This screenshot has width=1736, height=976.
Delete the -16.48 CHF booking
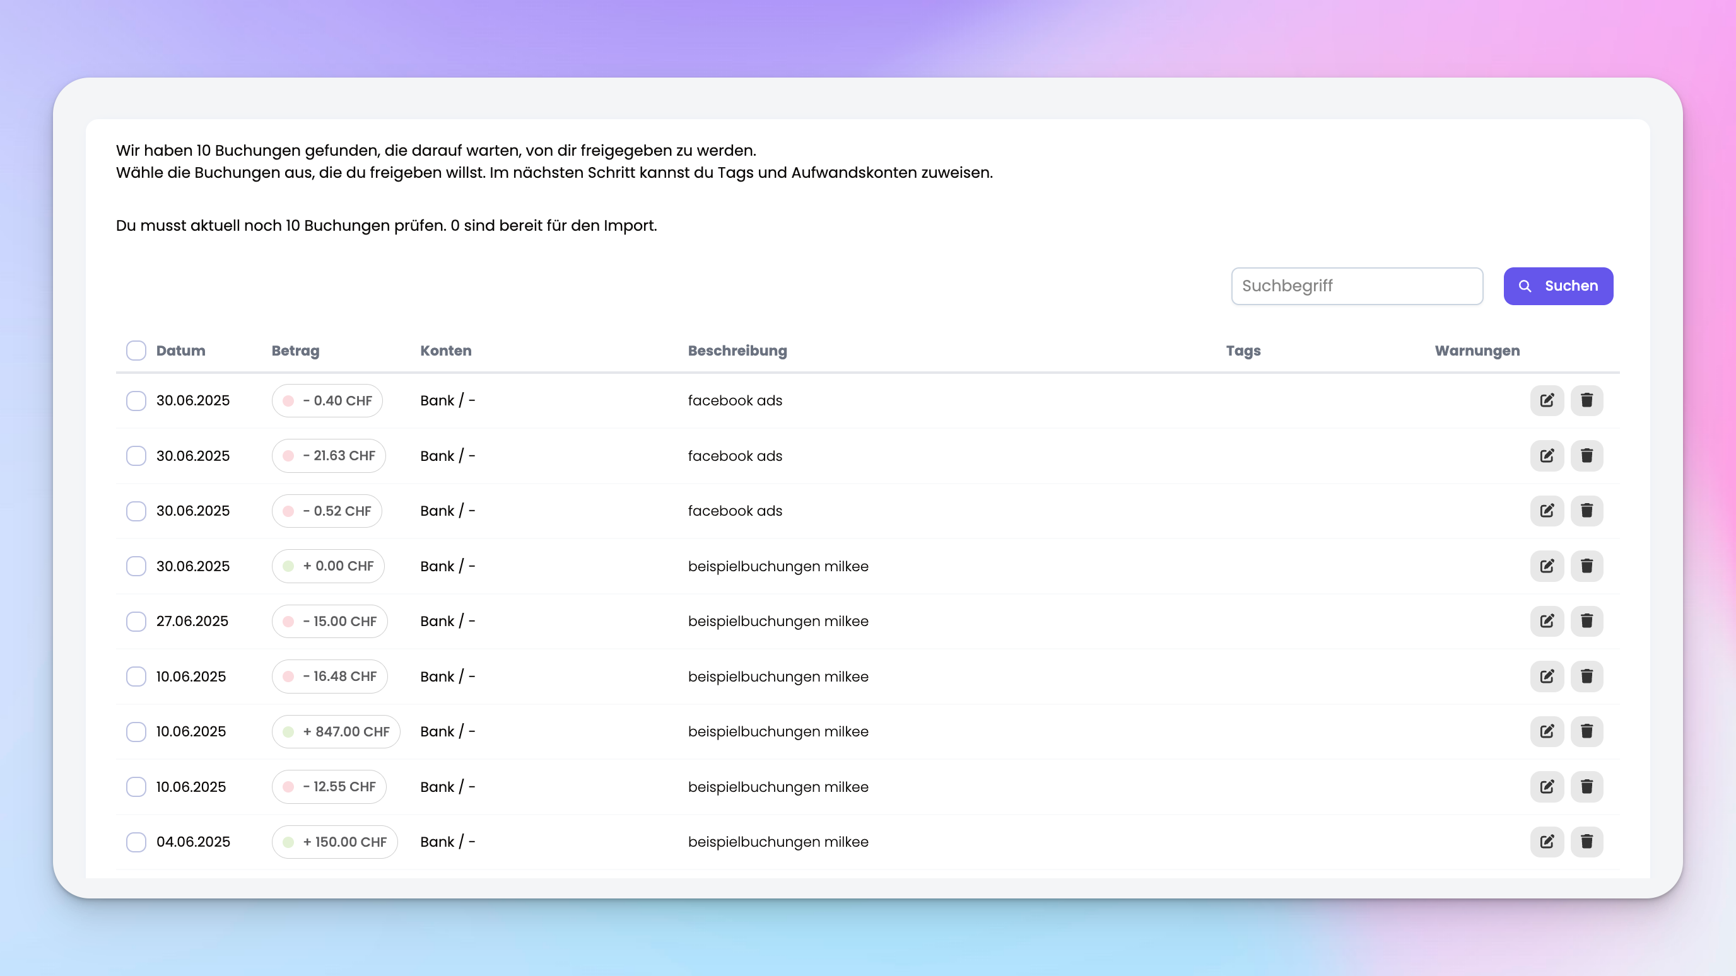1586,677
